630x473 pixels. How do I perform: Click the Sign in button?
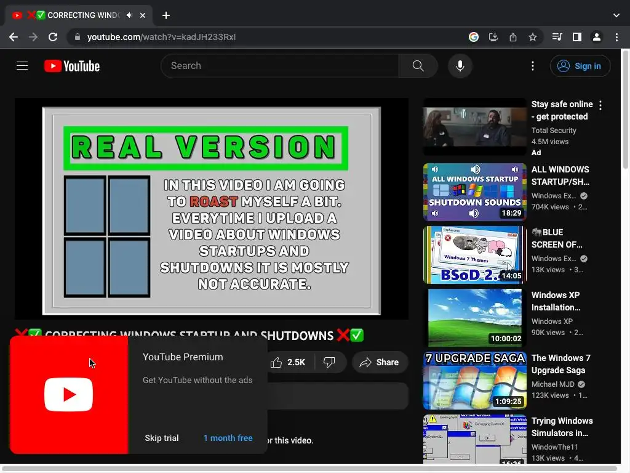click(580, 66)
